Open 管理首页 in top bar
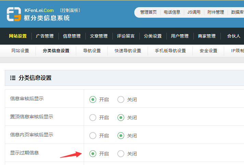 click(x=148, y=12)
